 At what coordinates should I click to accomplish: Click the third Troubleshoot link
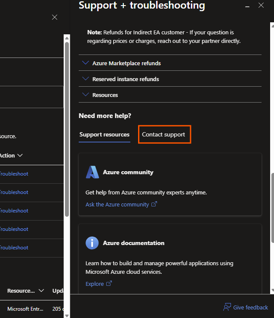click(x=14, y=211)
